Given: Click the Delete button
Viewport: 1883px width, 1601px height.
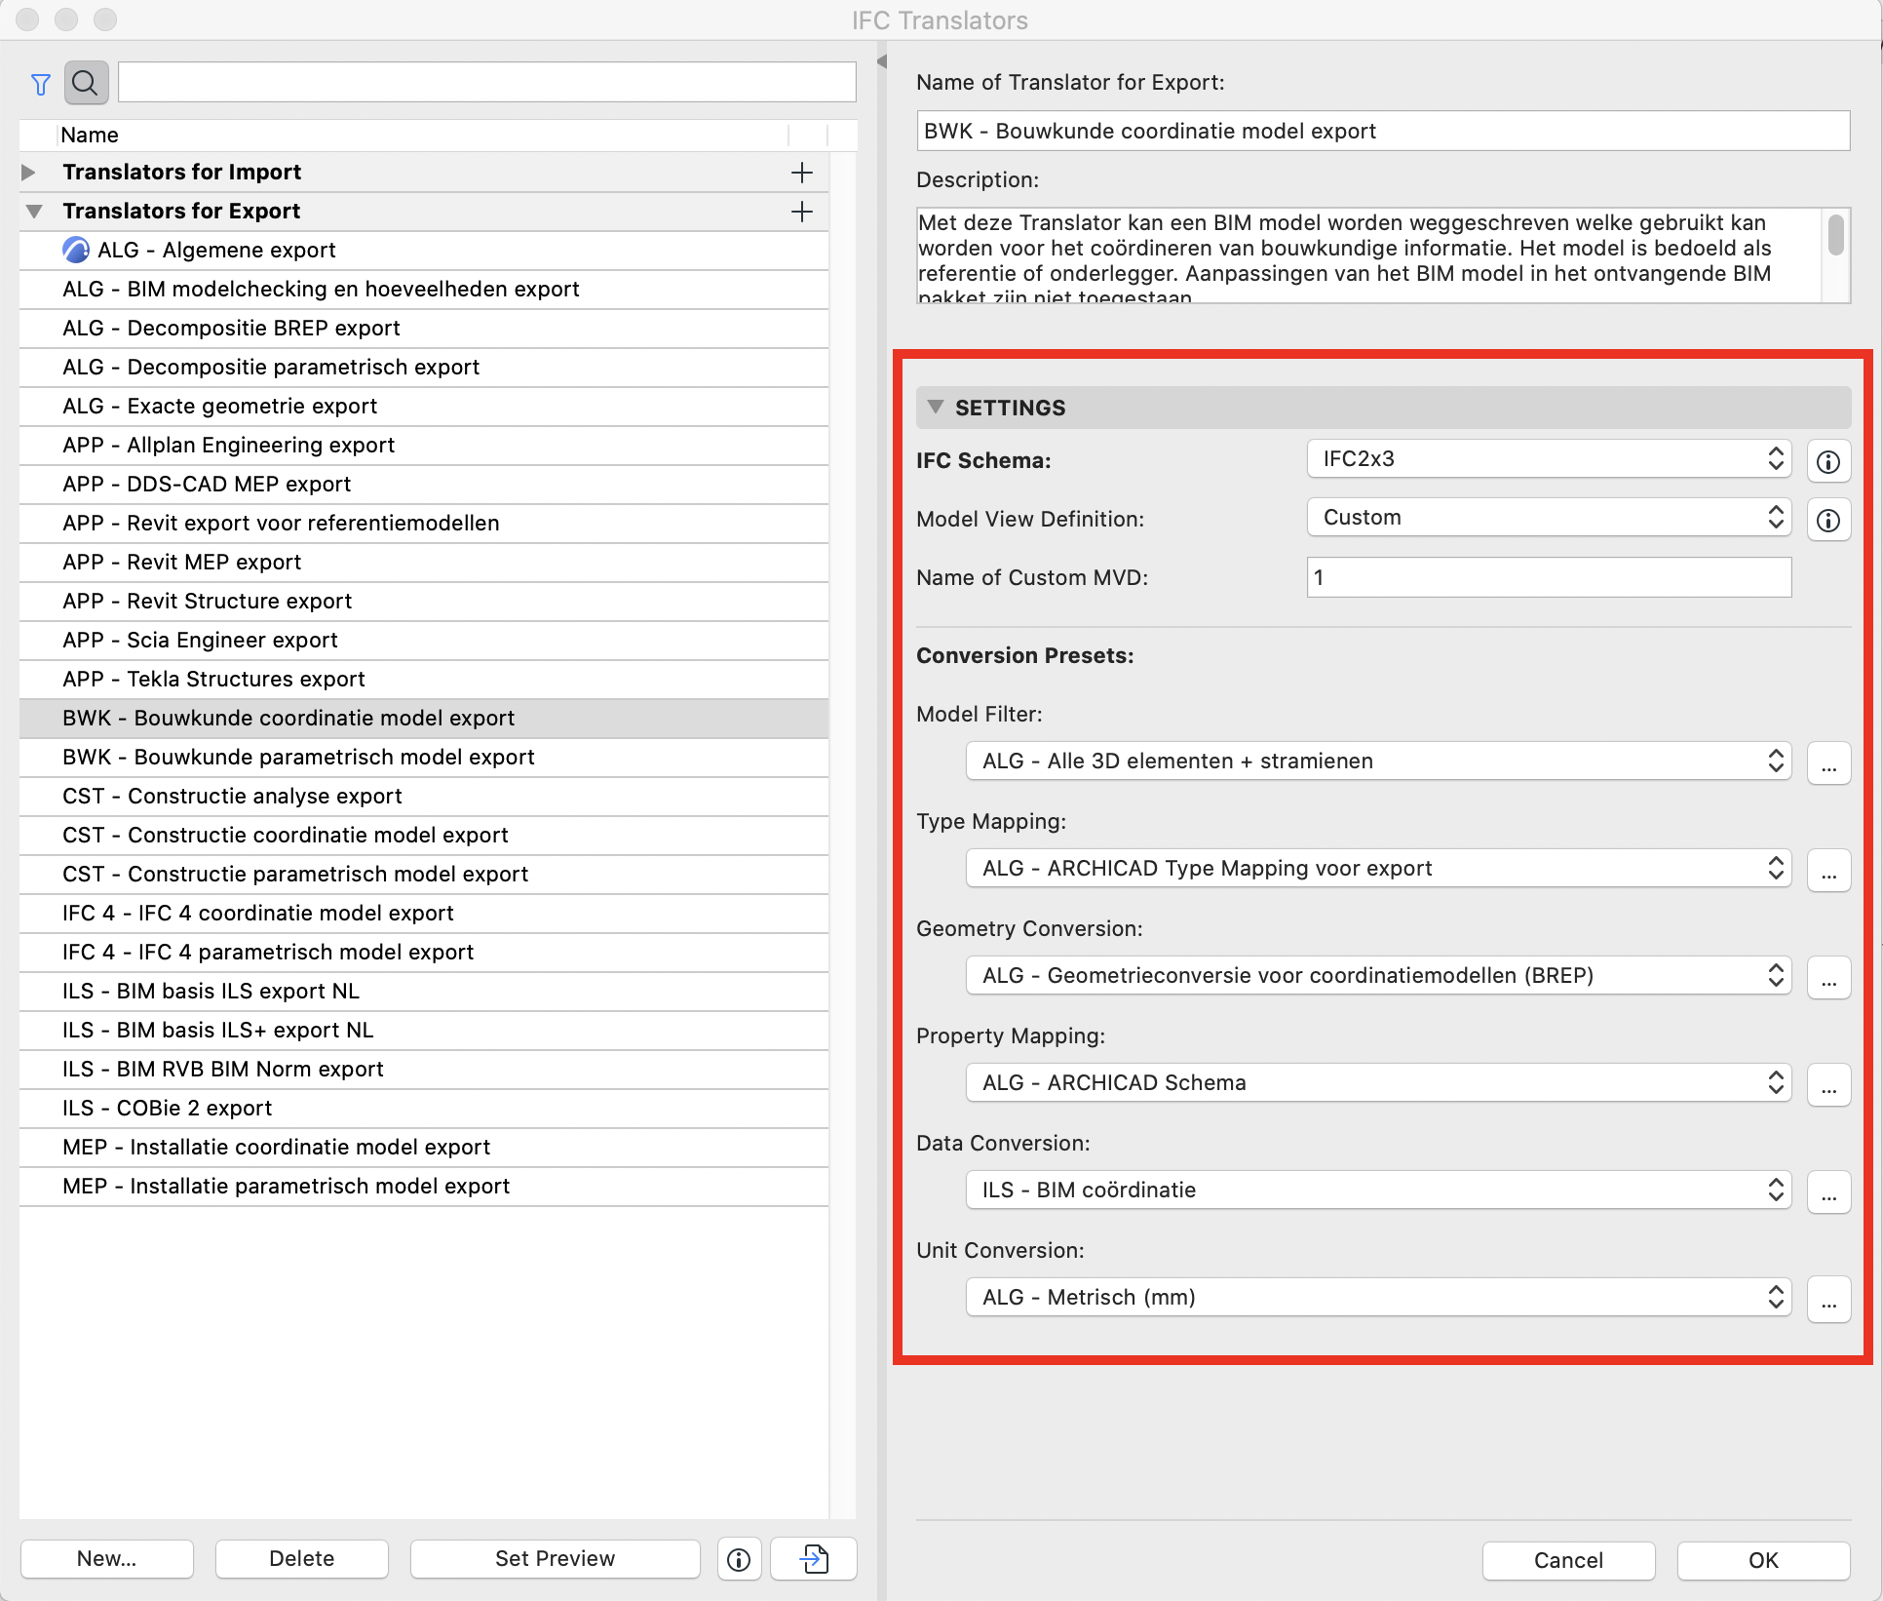Looking at the screenshot, I should (302, 1559).
